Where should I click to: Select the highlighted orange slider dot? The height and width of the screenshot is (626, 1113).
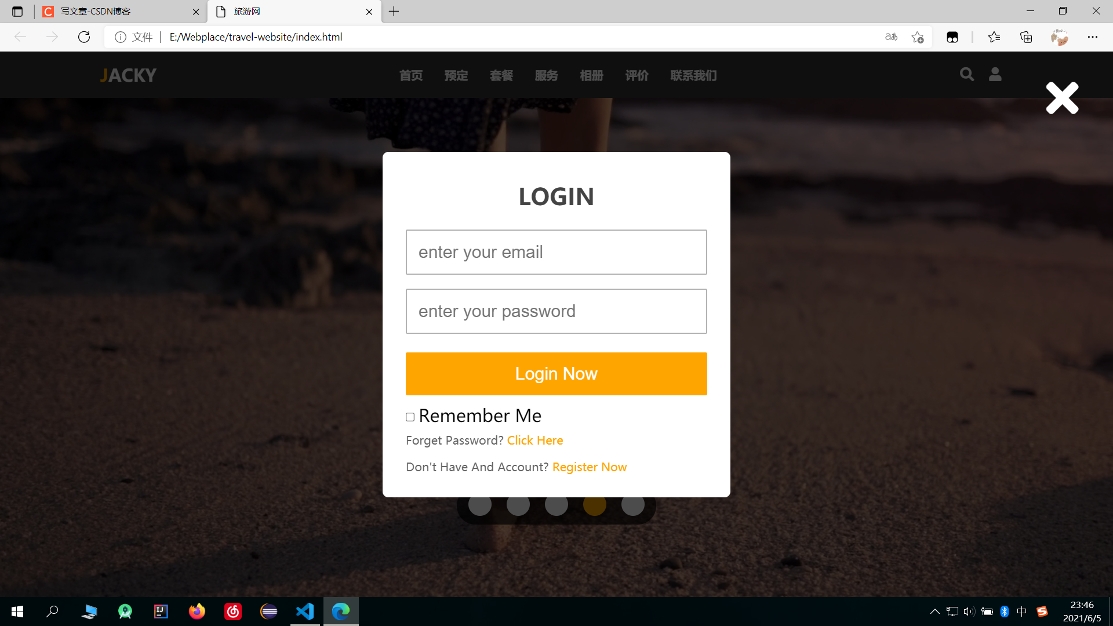tap(594, 505)
